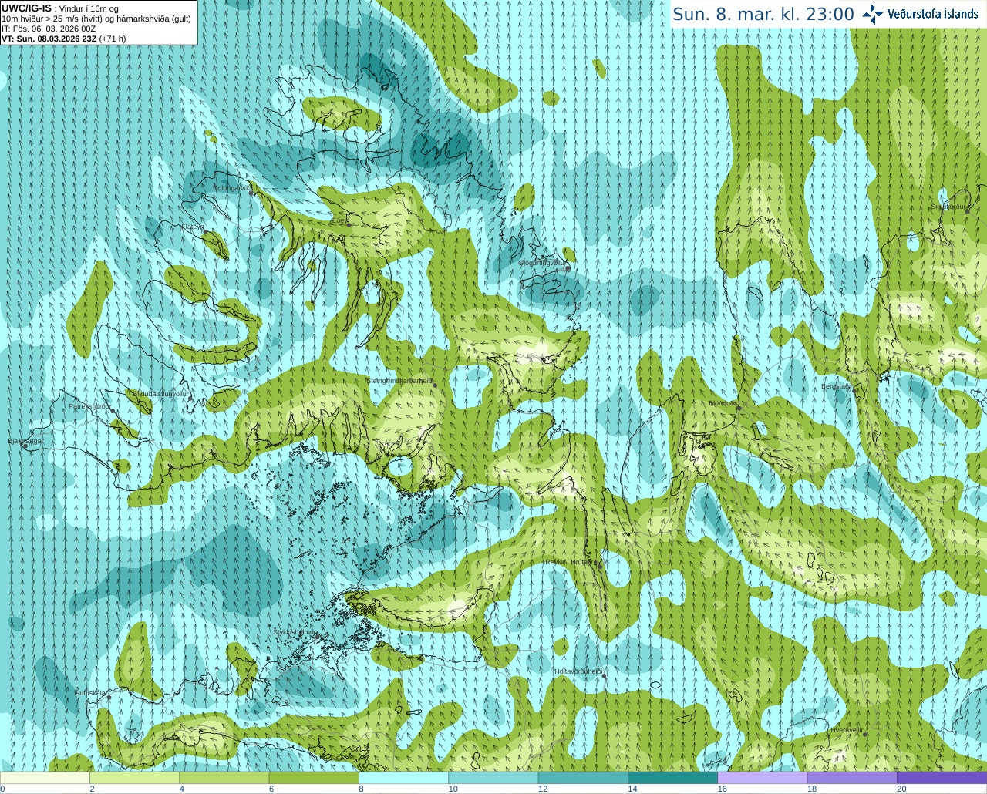Click the Æðey station label
This screenshot has height=794, width=987.
338,220
